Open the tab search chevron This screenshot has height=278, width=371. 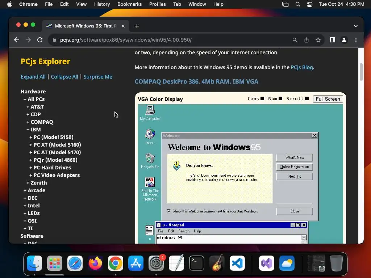[x=356, y=26]
